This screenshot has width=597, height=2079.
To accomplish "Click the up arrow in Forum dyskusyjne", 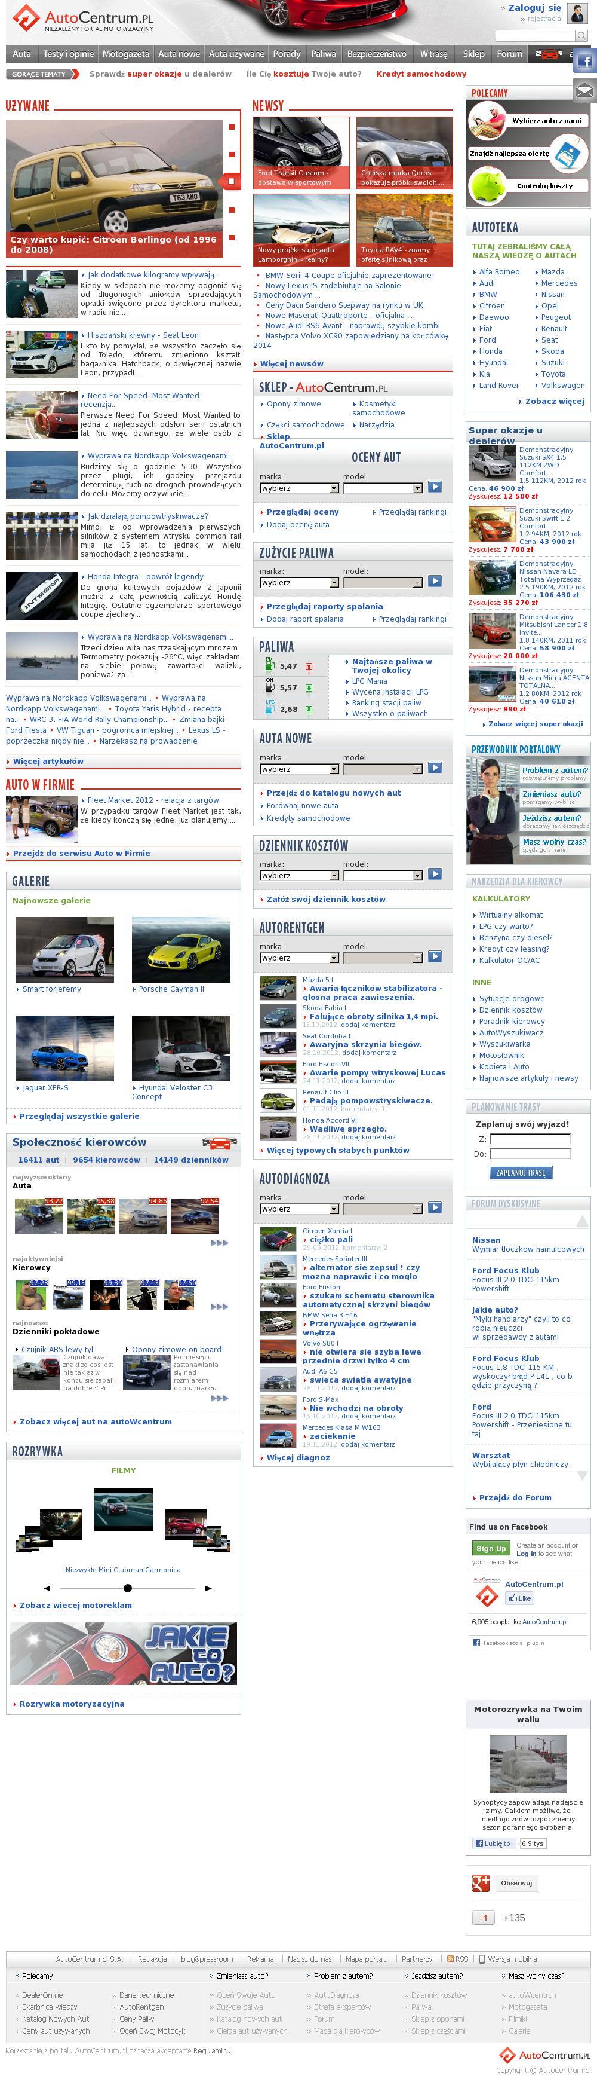I will click(x=581, y=1222).
